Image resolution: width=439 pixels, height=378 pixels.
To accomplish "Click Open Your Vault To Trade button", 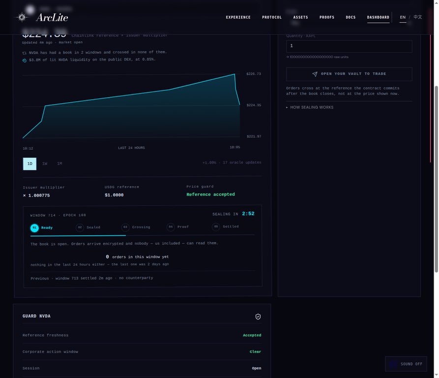I will [349, 74].
